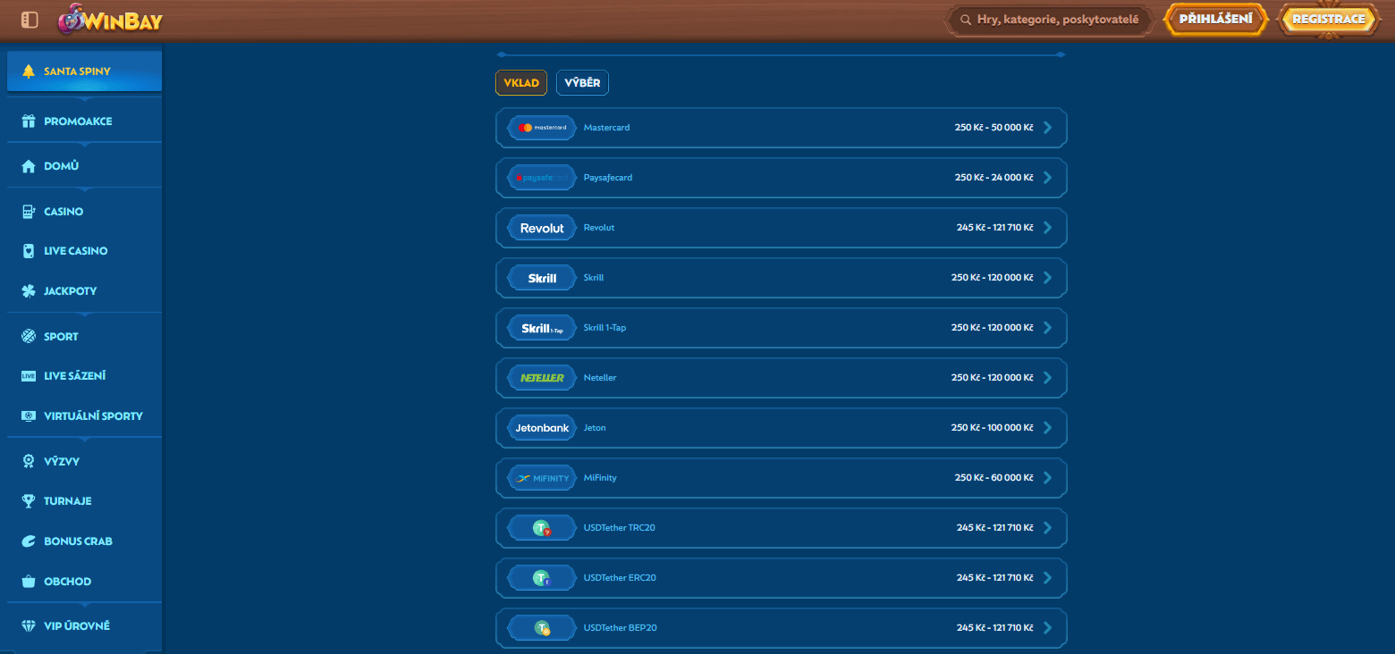The width and height of the screenshot is (1395, 654).
Task: Switch to the VÝBĚR tab
Action: [x=582, y=82]
